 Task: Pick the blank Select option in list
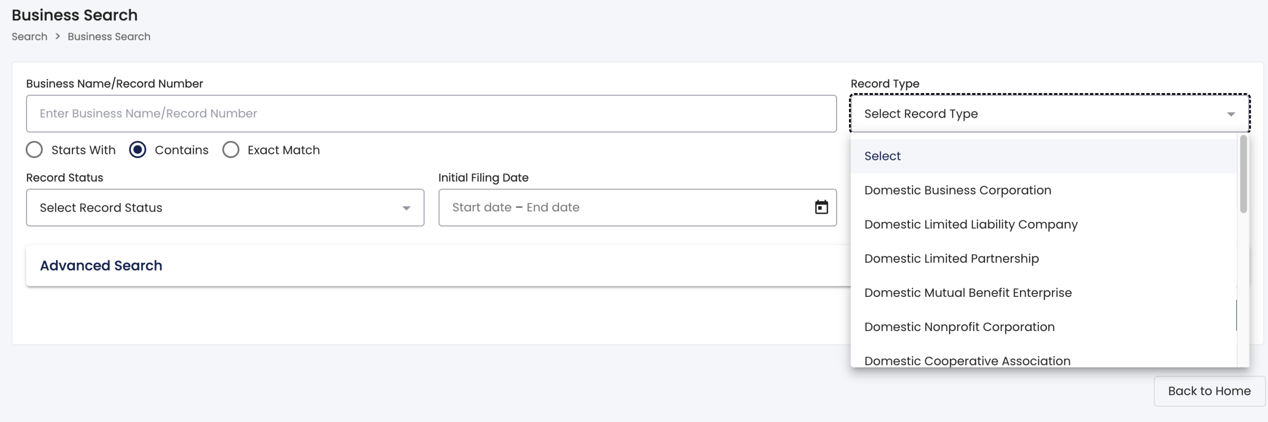point(1044,156)
